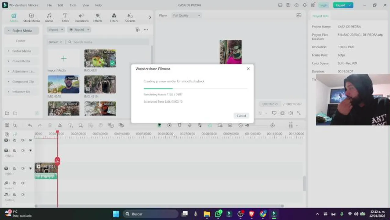Expand Cloud Media in sidebar
The height and width of the screenshot is (220, 390).
point(21,61)
